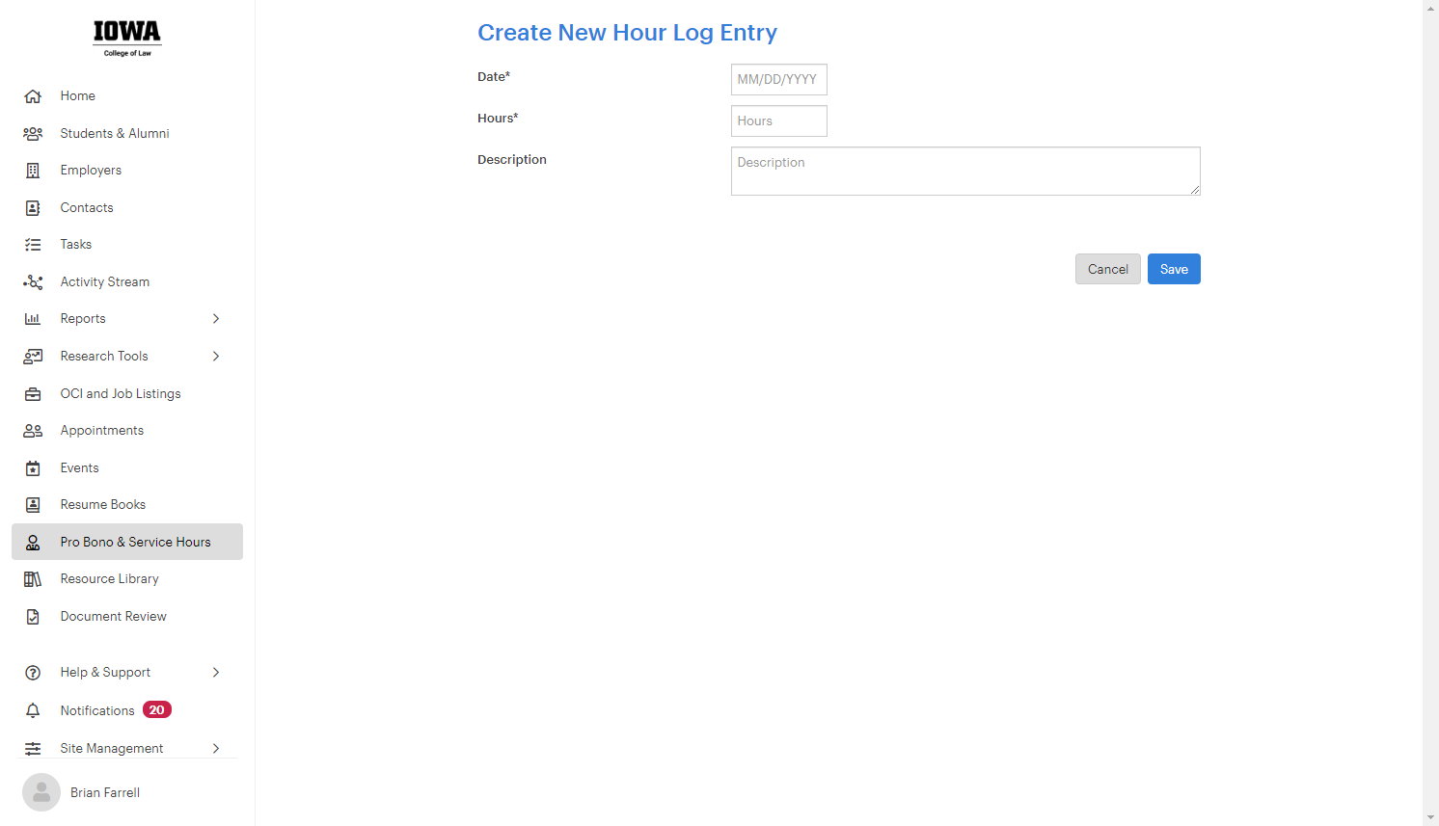1439x826 pixels.
Task: Open the Events sidebar entry
Action: pyautogui.click(x=127, y=468)
